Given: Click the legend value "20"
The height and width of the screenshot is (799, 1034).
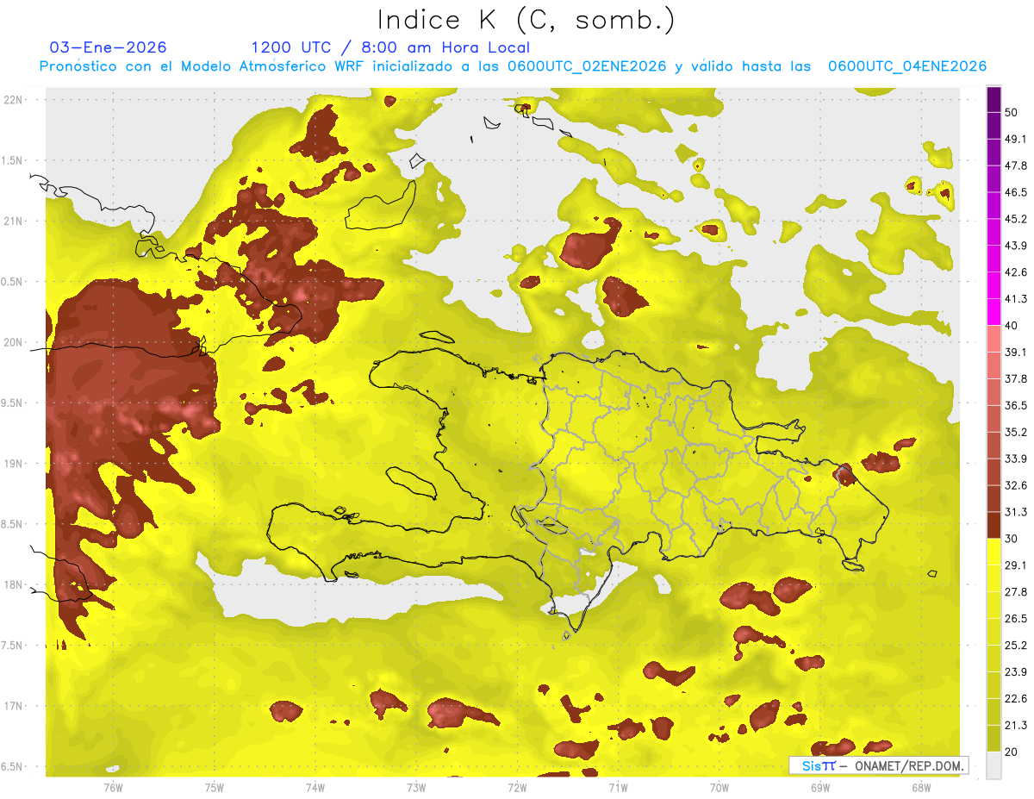Looking at the screenshot, I should click(1012, 752).
